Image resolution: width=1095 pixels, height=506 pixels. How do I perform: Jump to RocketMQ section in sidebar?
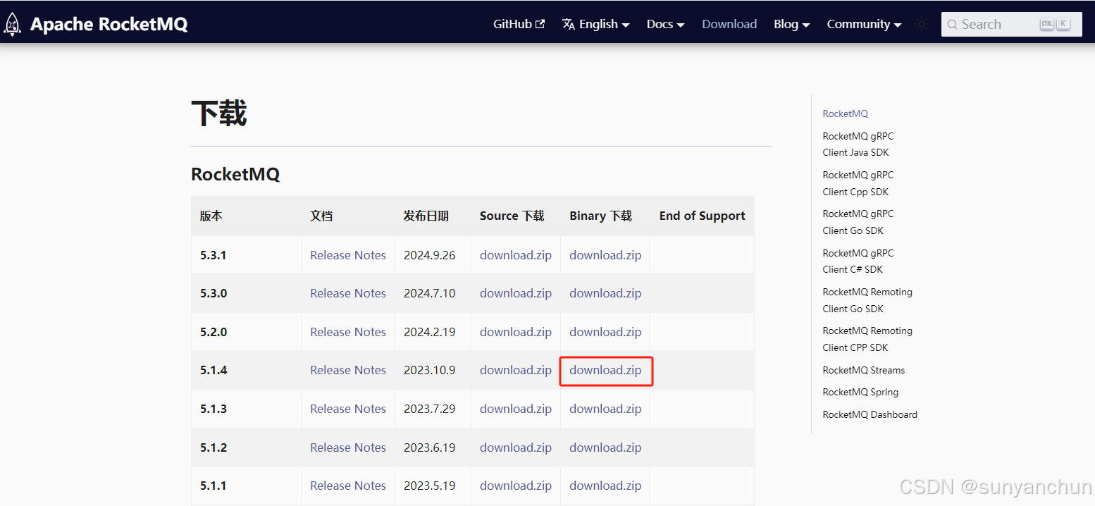(x=845, y=113)
